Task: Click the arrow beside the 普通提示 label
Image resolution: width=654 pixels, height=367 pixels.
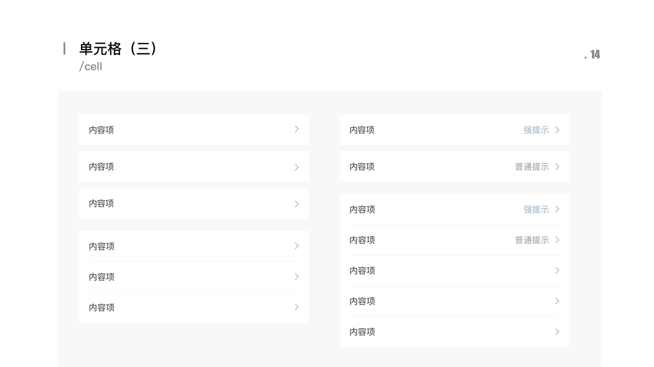Action: 557,166
